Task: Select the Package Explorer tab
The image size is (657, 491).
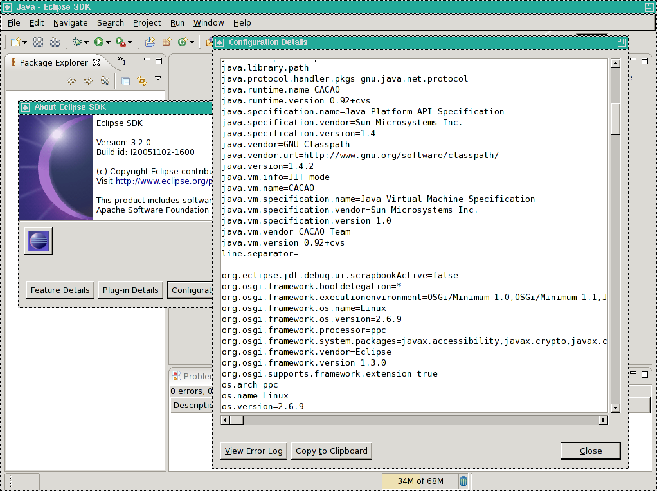Action: 53,62
